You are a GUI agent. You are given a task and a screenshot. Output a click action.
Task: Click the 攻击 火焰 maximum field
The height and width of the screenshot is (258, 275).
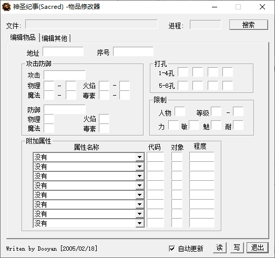pos(125,86)
